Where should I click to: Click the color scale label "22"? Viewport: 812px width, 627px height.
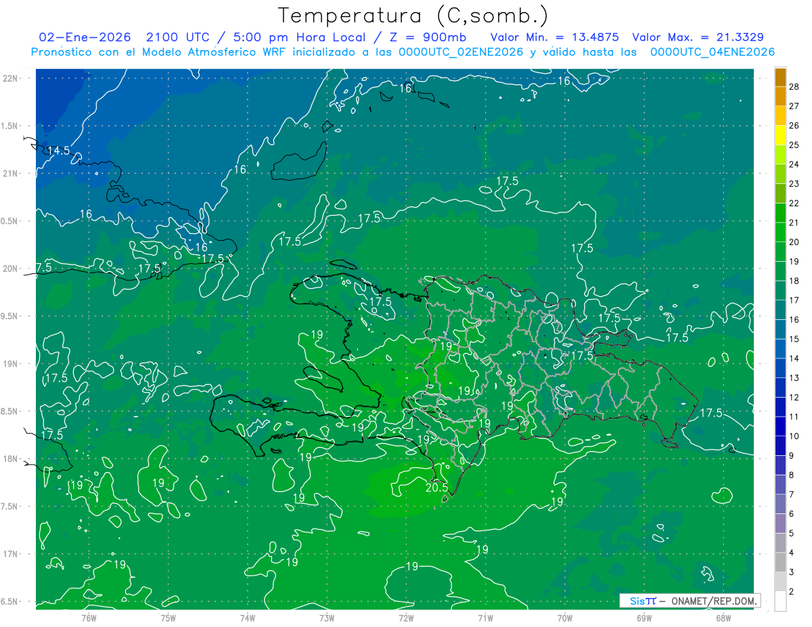point(794,203)
